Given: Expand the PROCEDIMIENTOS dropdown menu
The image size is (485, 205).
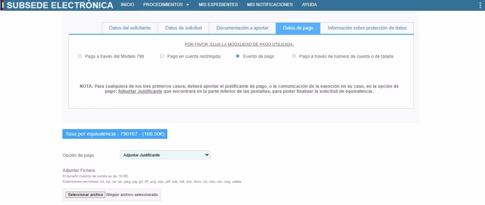Looking at the screenshot, I should 166,5.
